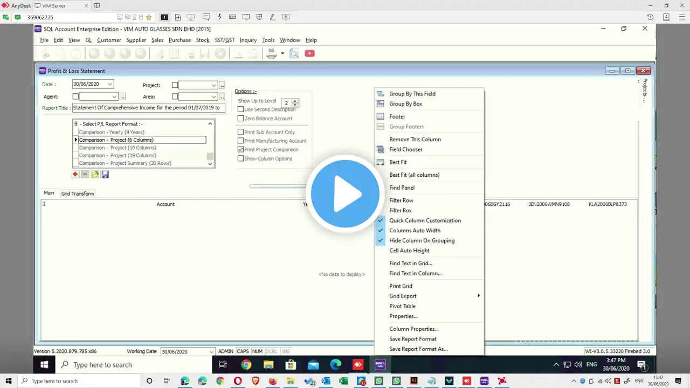
Task: Tick the Show Column Options checkbox
Action: (241, 158)
